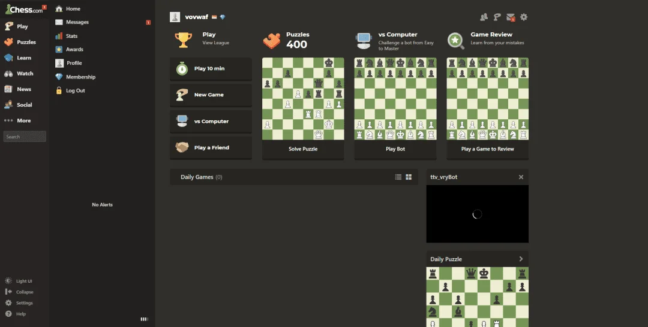This screenshot has height=327, width=648.
Task: Open the top-right flag icon next to friends icon
Action: [x=497, y=17]
